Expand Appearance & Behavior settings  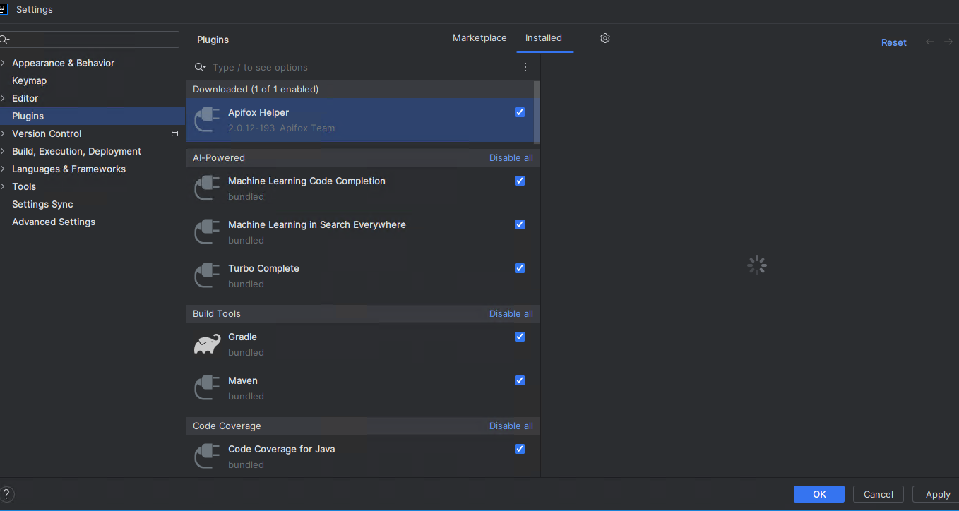coord(4,63)
